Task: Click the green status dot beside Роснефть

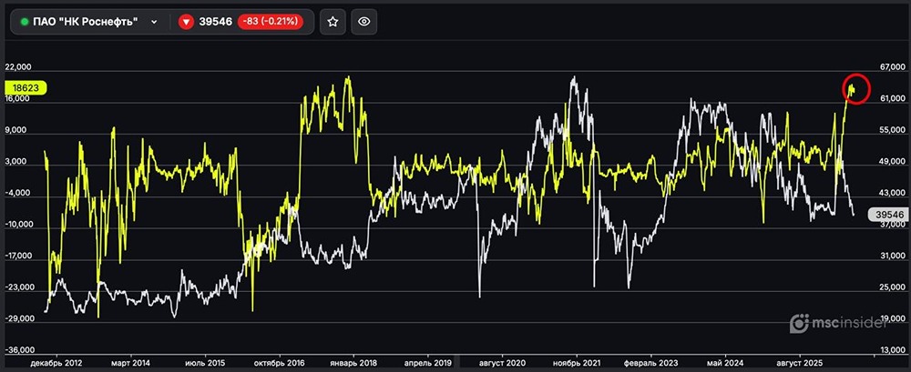Action: 25,22
